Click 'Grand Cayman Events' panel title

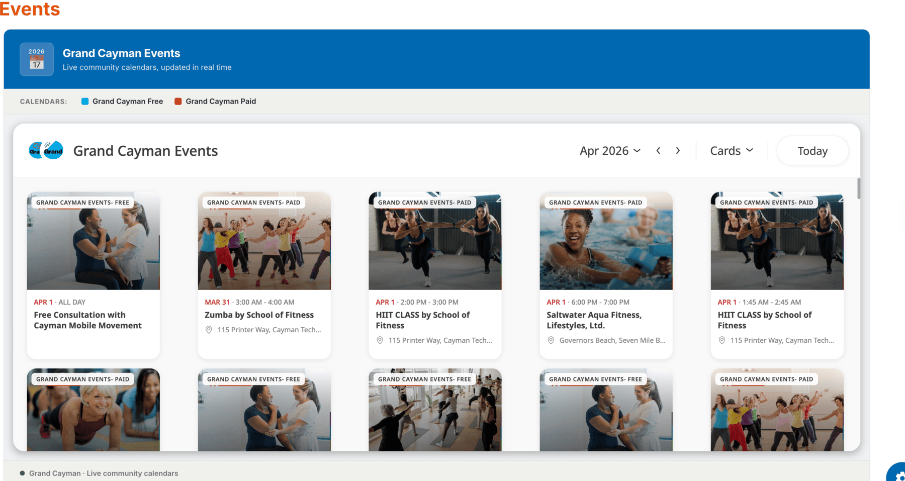click(x=145, y=151)
